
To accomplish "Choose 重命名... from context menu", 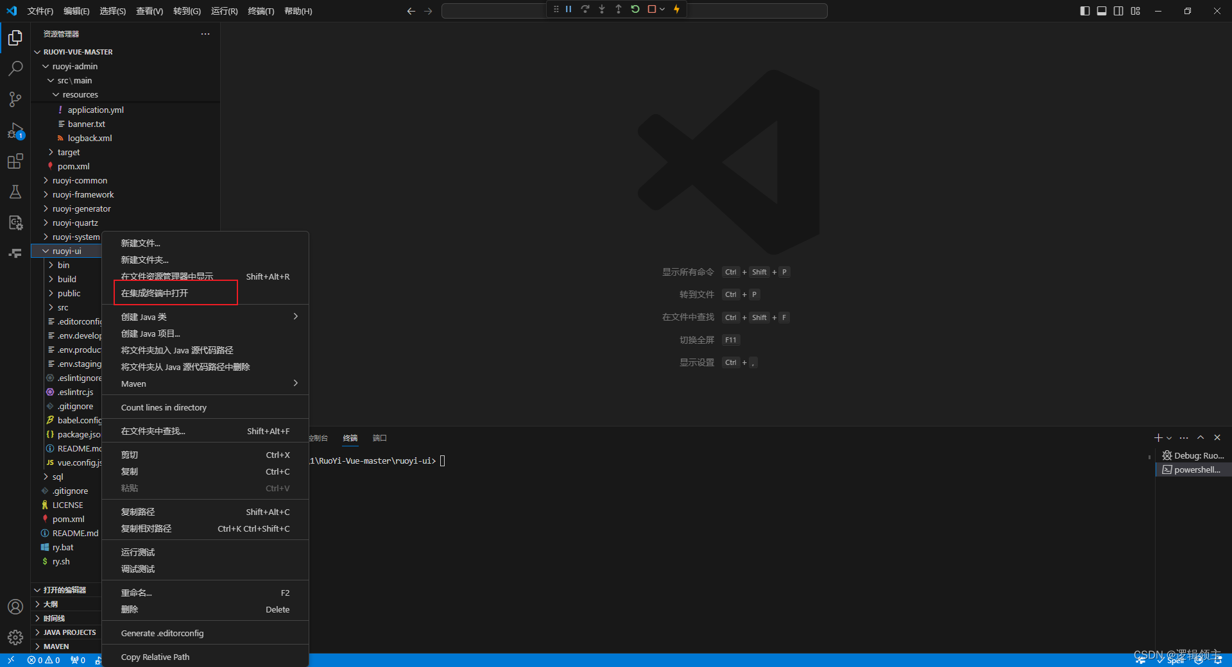I will tap(205, 593).
